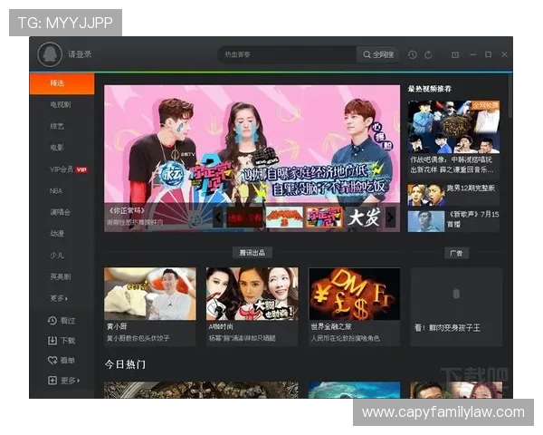Viewport: 543px width, 435px height.
Task: Click the 黄小厨教你包头伏饺子 subtitle
Action: pyautogui.click(x=138, y=338)
